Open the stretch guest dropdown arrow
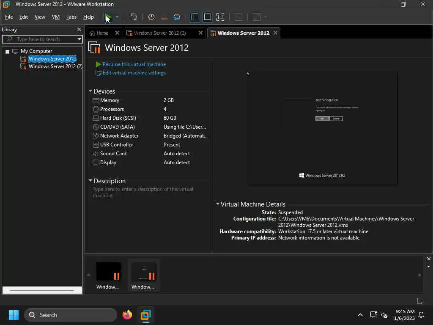Image resolution: width=433 pixels, height=325 pixels. [266, 17]
